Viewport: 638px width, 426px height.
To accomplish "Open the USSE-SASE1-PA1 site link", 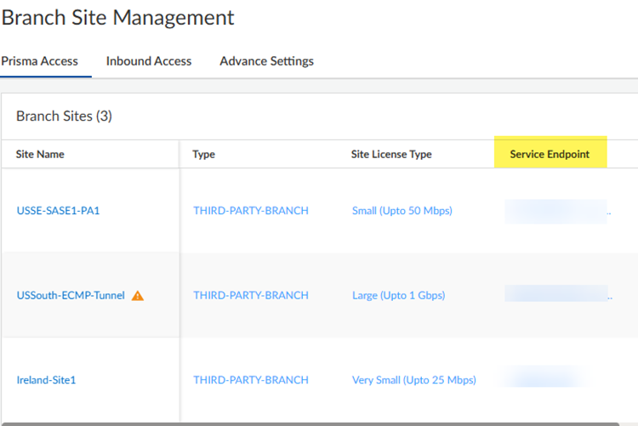I will pyautogui.click(x=58, y=211).
